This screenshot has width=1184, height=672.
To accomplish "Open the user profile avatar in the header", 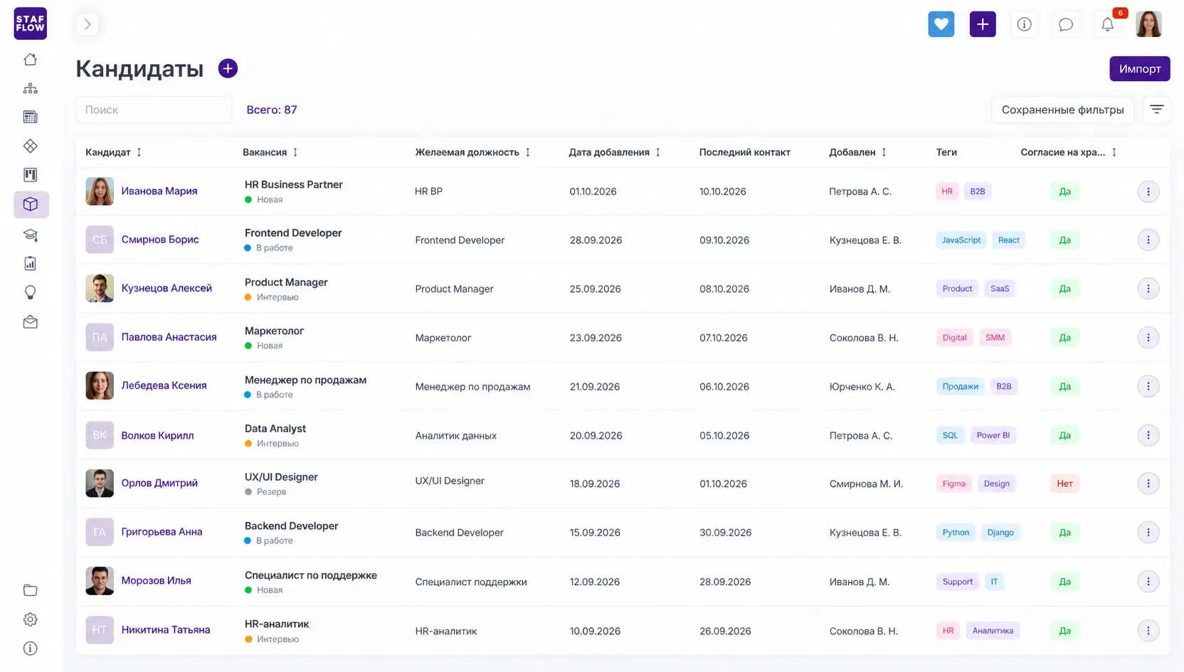I will pyautogui.click(x=1148, y=24).
